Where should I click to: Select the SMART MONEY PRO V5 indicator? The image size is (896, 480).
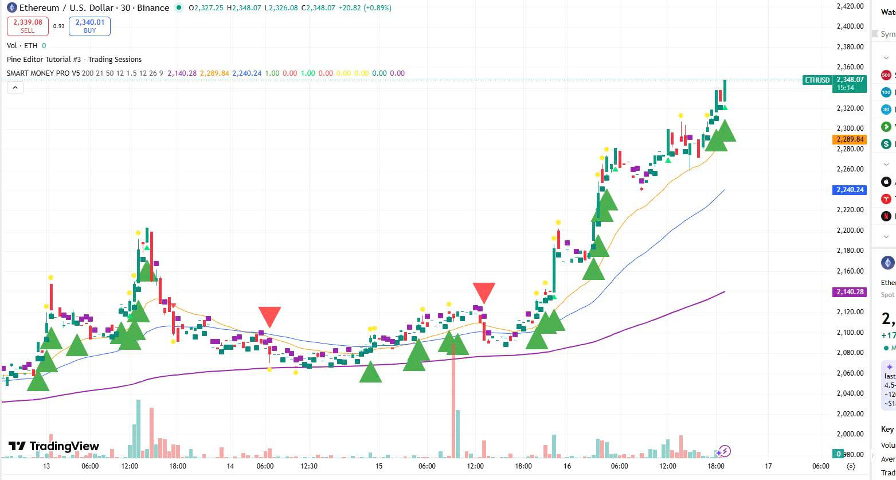(43, 73)
